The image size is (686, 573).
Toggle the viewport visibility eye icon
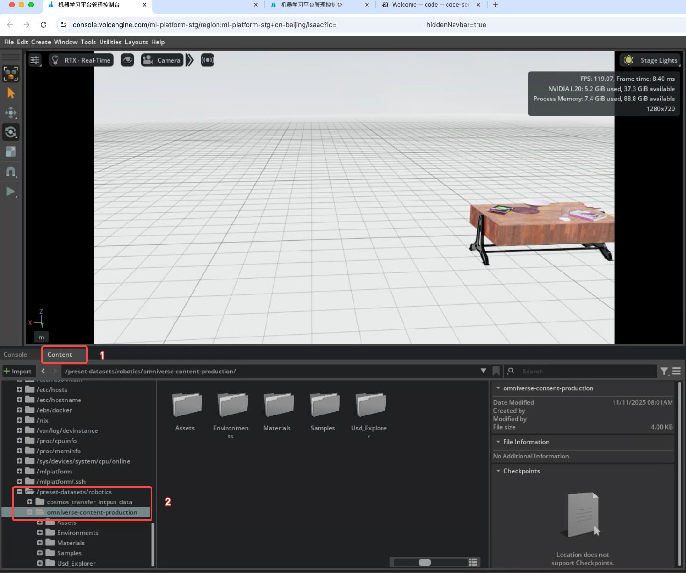coord(127,60)
